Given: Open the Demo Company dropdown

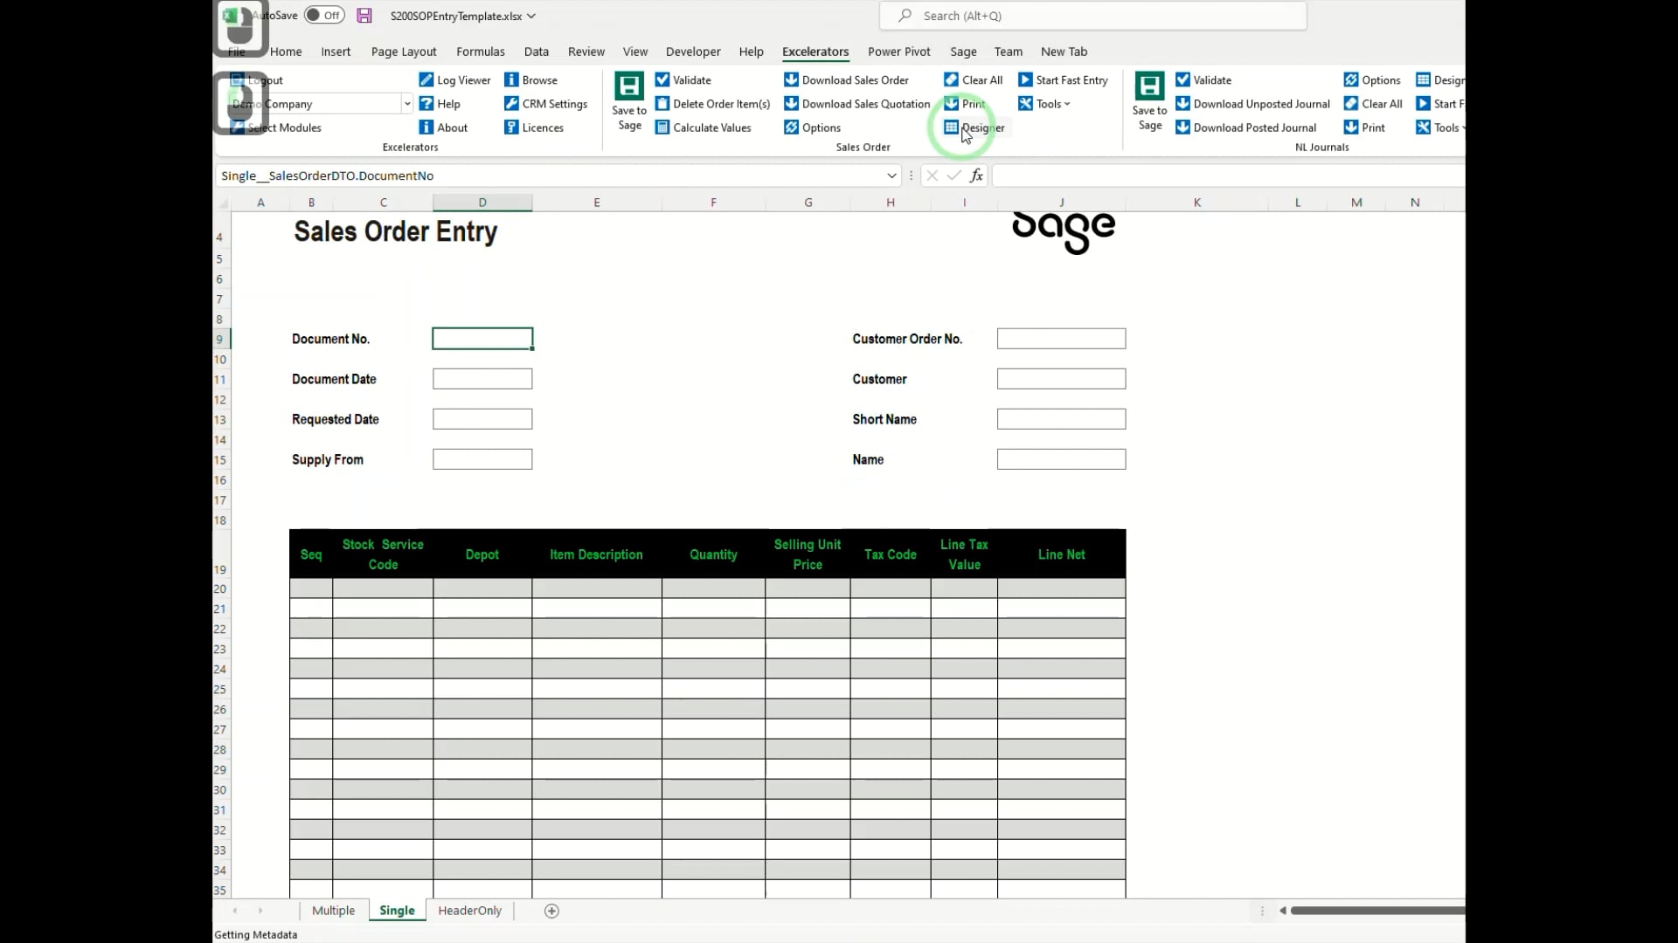Looking at the screenshot, I should tap(406, 103).
